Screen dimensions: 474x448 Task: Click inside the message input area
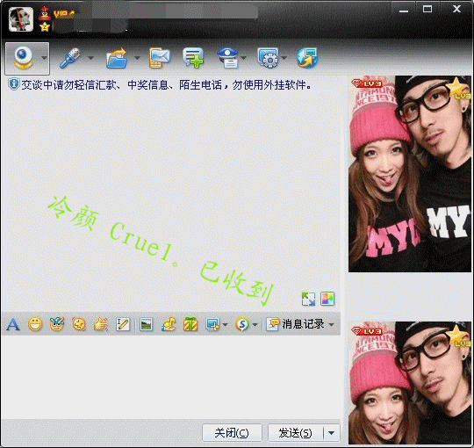171,377
